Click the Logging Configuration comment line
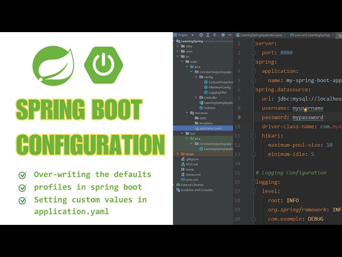Screen dimensions: 342x257 tap(291, 172)
